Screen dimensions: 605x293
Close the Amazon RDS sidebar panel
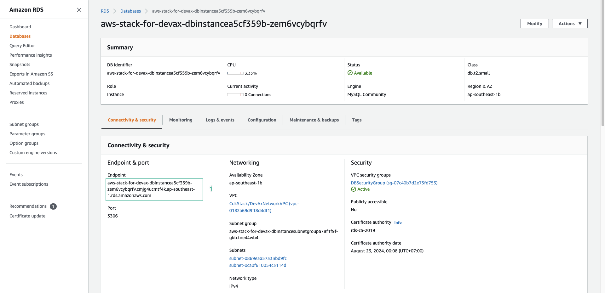point(79,10)
